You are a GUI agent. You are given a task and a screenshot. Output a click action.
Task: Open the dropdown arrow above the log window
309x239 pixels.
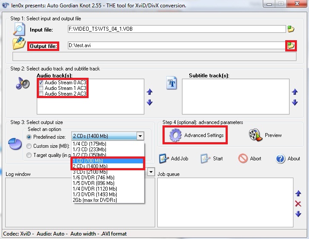point(151,172)
